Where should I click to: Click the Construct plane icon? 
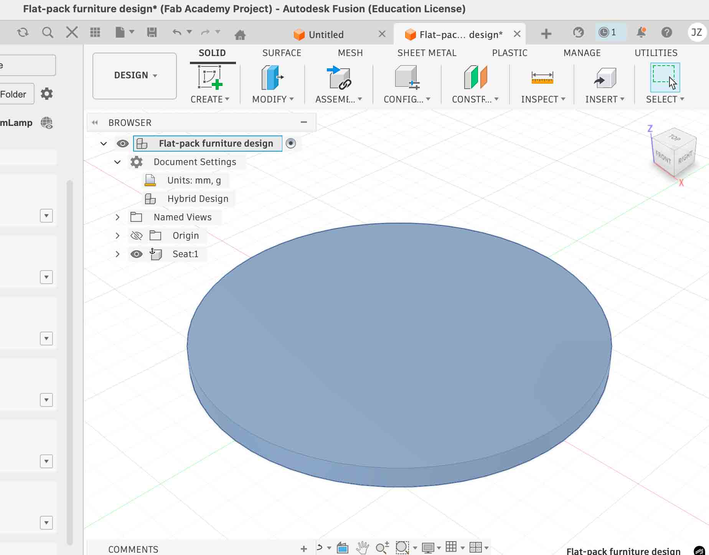(475, 77)
